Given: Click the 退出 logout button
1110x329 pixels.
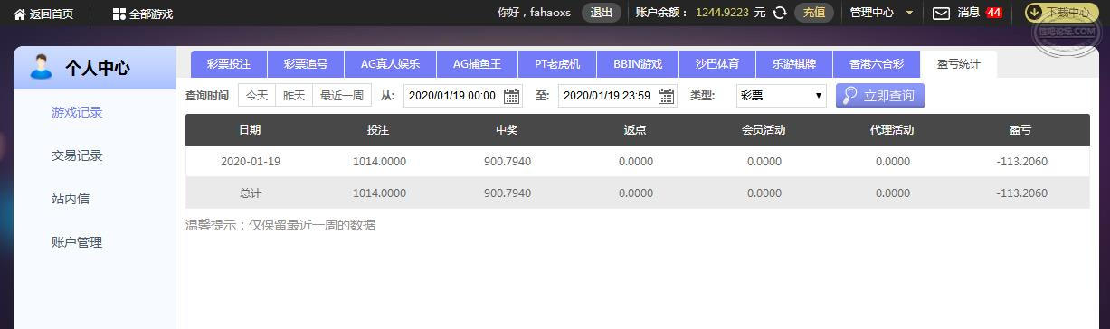Looking at the screenshot, I should pyautogui.click(x=602, y=13).
